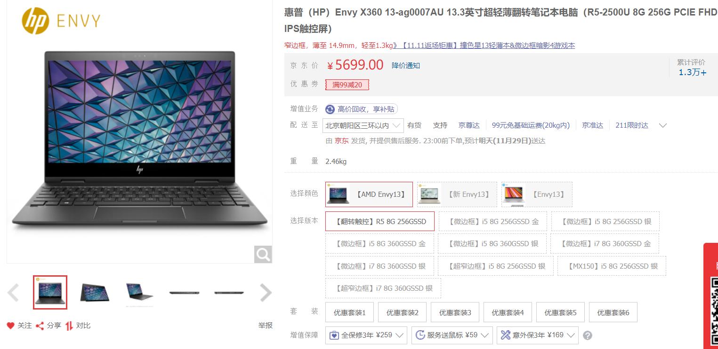
Task: Claim the 满99减20 coupon
Action: [x=347, y=85]
